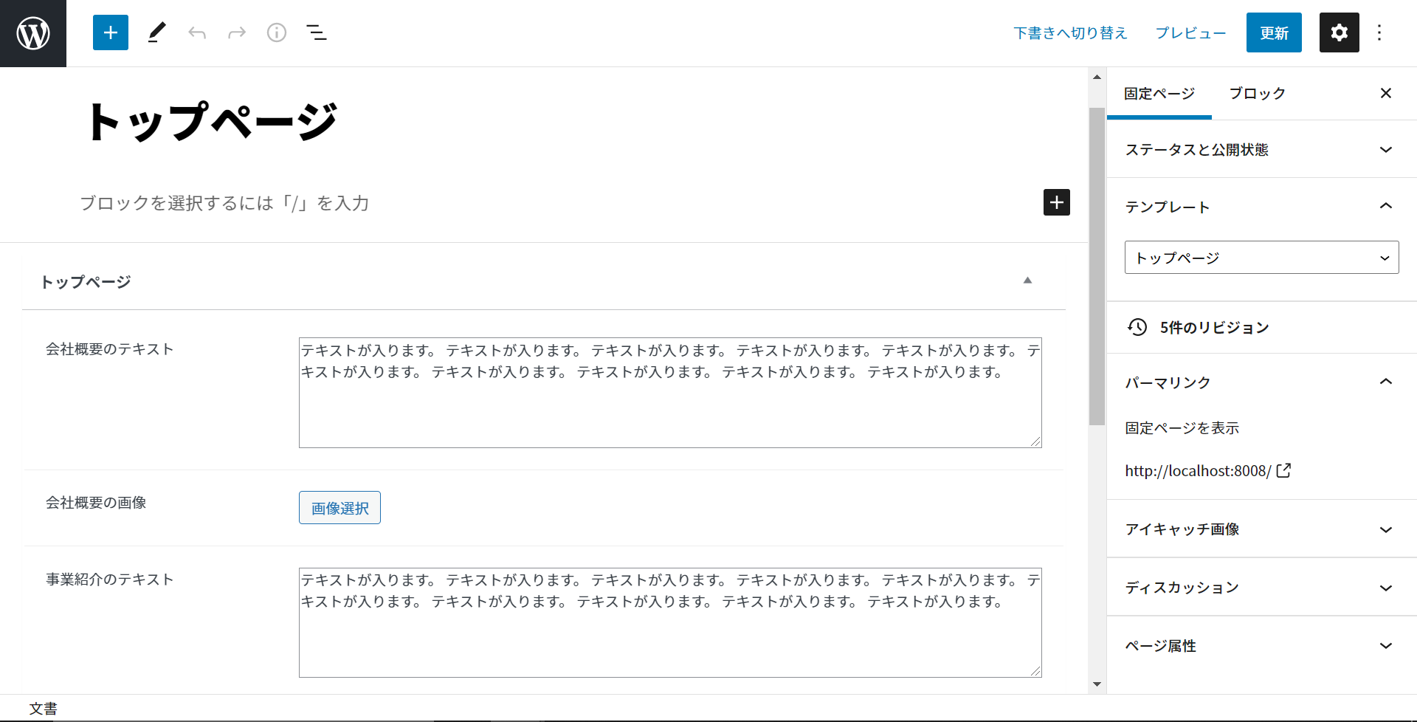Screen dimensions: 1417x722
Task: Click the WordPress logo icon
Action: 33,33
